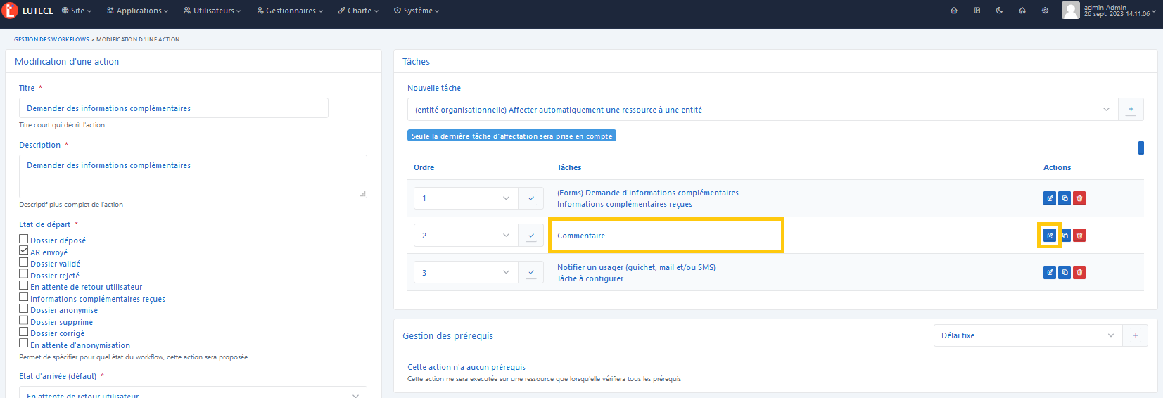The width and height of the screenshot is (1163, 398).
Task: Uncheck the AR envoyé checkbox
Action: click(x=24, y=250)
